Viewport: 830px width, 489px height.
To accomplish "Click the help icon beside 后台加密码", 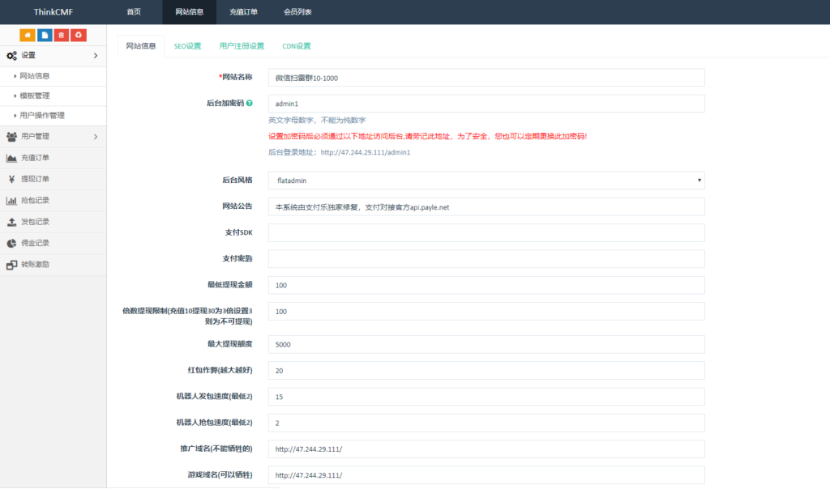I will [249, 104].
